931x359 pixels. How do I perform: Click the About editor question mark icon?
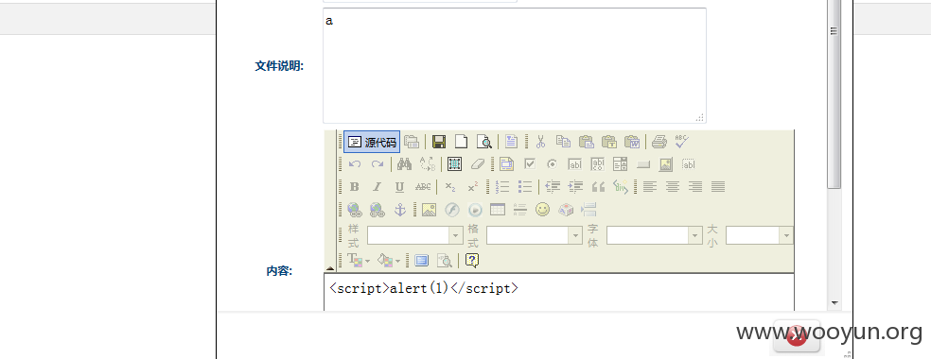[472, 260]
